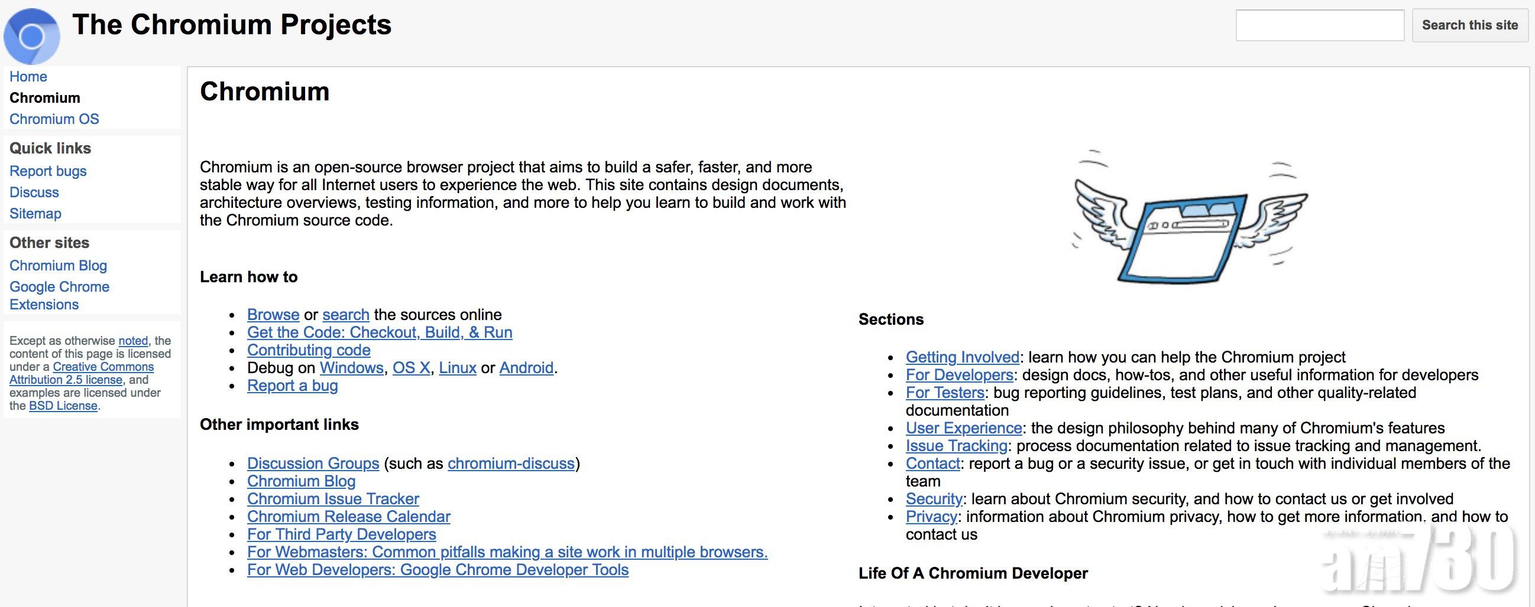
Task: Click the Browse sources link
Action: pyautogui.click(x=273, y=315)
